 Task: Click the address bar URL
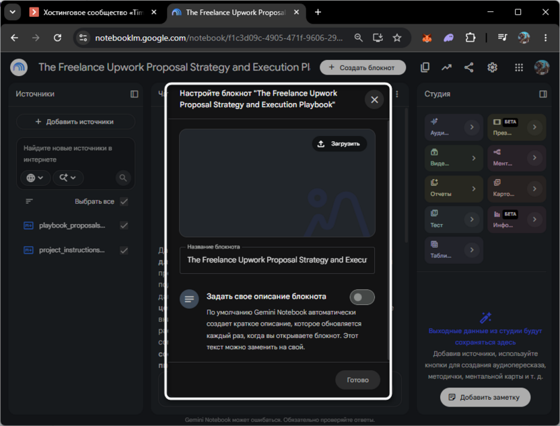(219, 38)
